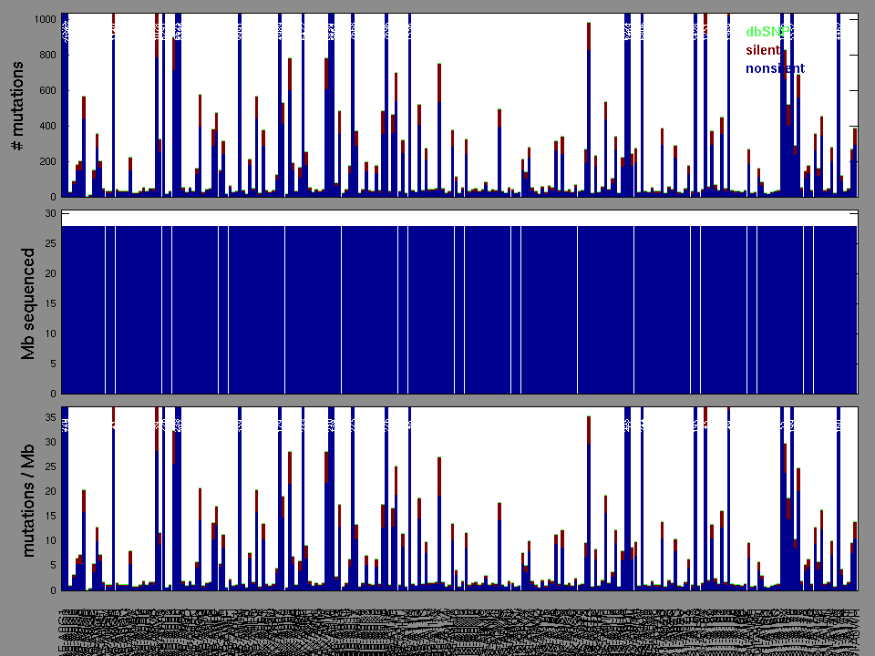Click the 'Mb sequenced' y-axis title
Image resolution: width=875 pixels, height=656 pixels.
pyautogui.click(x=28, y=302)
